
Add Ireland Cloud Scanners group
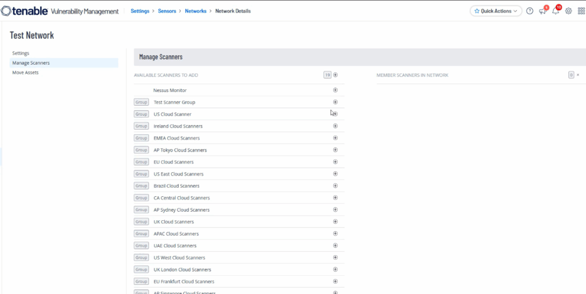pos(335,126)
